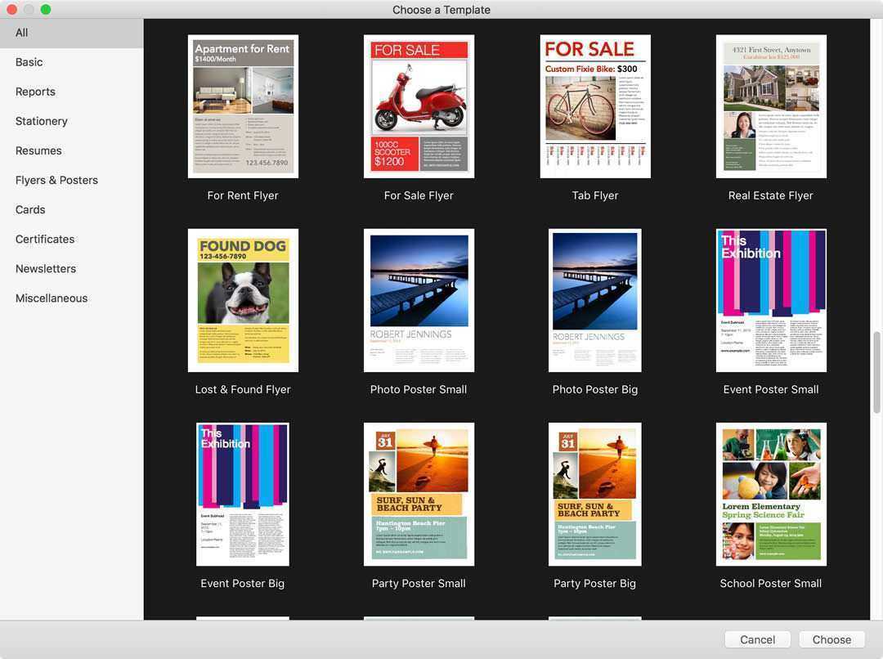Viewport: 883px width, 659px height.
Task: Choose the For Sale Flyer scooter template
Action: coord(419,106)
